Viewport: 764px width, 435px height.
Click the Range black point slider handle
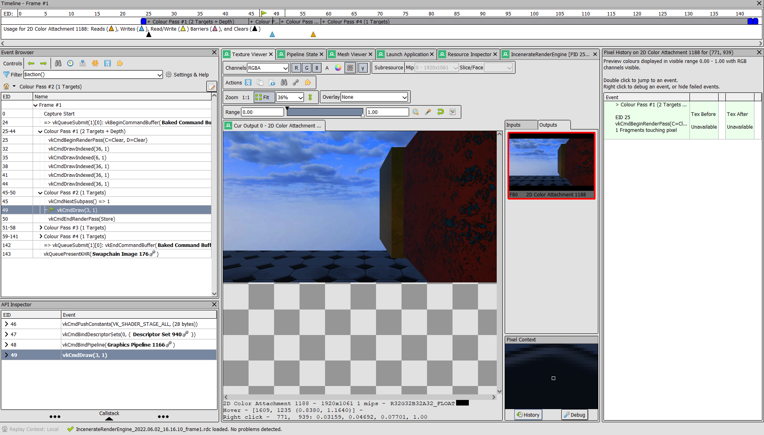(x=287, y=109)
